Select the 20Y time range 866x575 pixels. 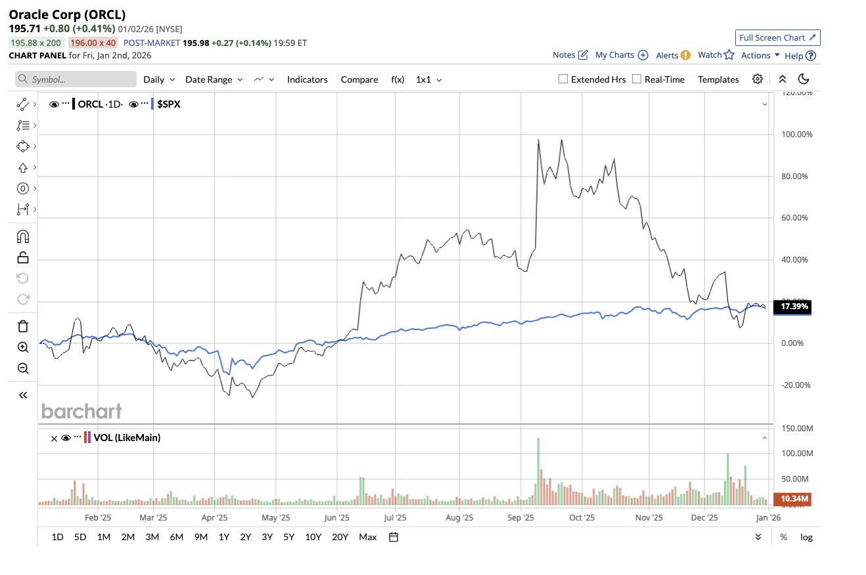click(x=340, y=537)
